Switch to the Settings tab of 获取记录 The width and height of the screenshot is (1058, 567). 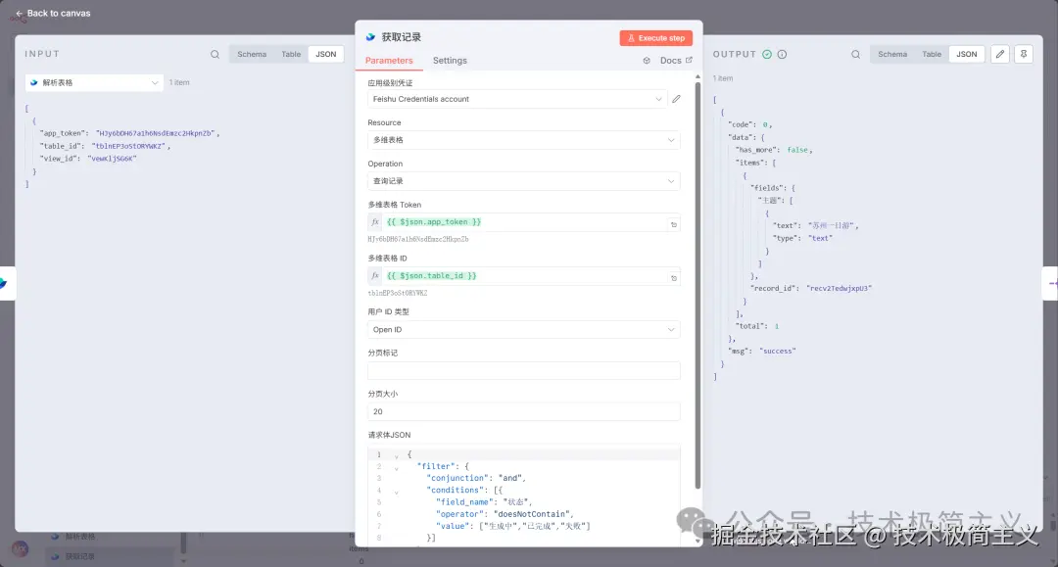tap(451, 60)
